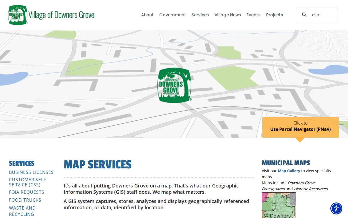
Task: Open the Government menu
Action: click(x=173, y=15)
